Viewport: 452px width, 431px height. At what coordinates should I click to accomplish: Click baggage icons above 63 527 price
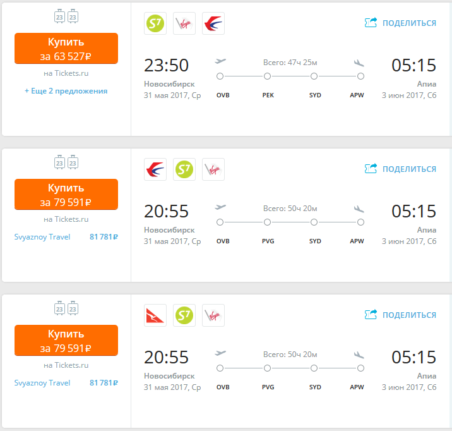[x=66, y=17]
